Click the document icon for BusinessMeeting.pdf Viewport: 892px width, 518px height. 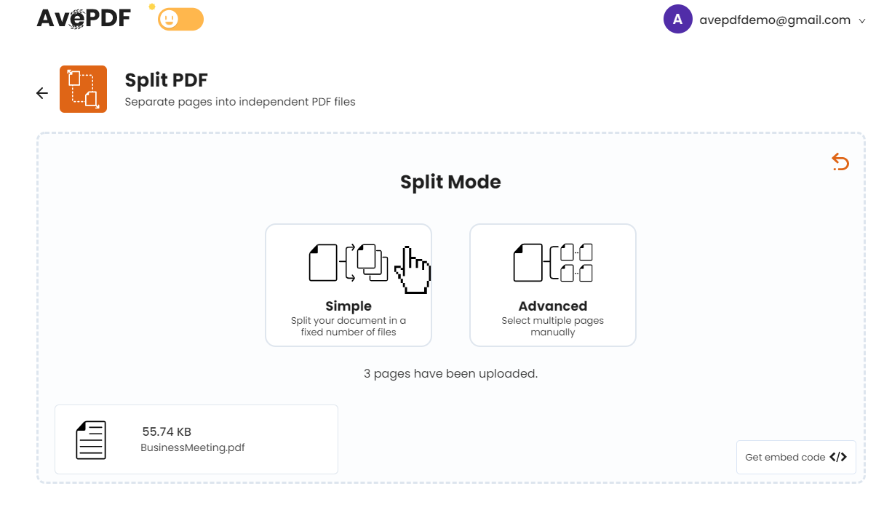tap(91, 439)
